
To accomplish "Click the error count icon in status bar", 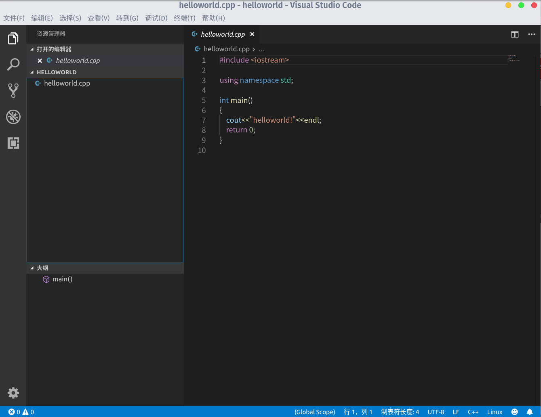I will [x=12, y=412].
